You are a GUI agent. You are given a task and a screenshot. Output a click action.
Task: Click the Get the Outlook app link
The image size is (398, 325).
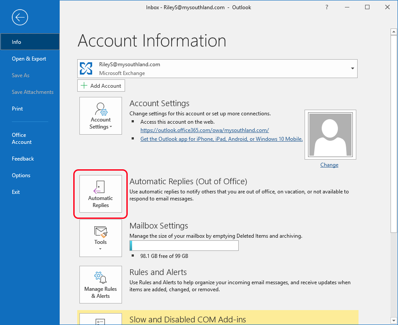click(x=221, y=139)
